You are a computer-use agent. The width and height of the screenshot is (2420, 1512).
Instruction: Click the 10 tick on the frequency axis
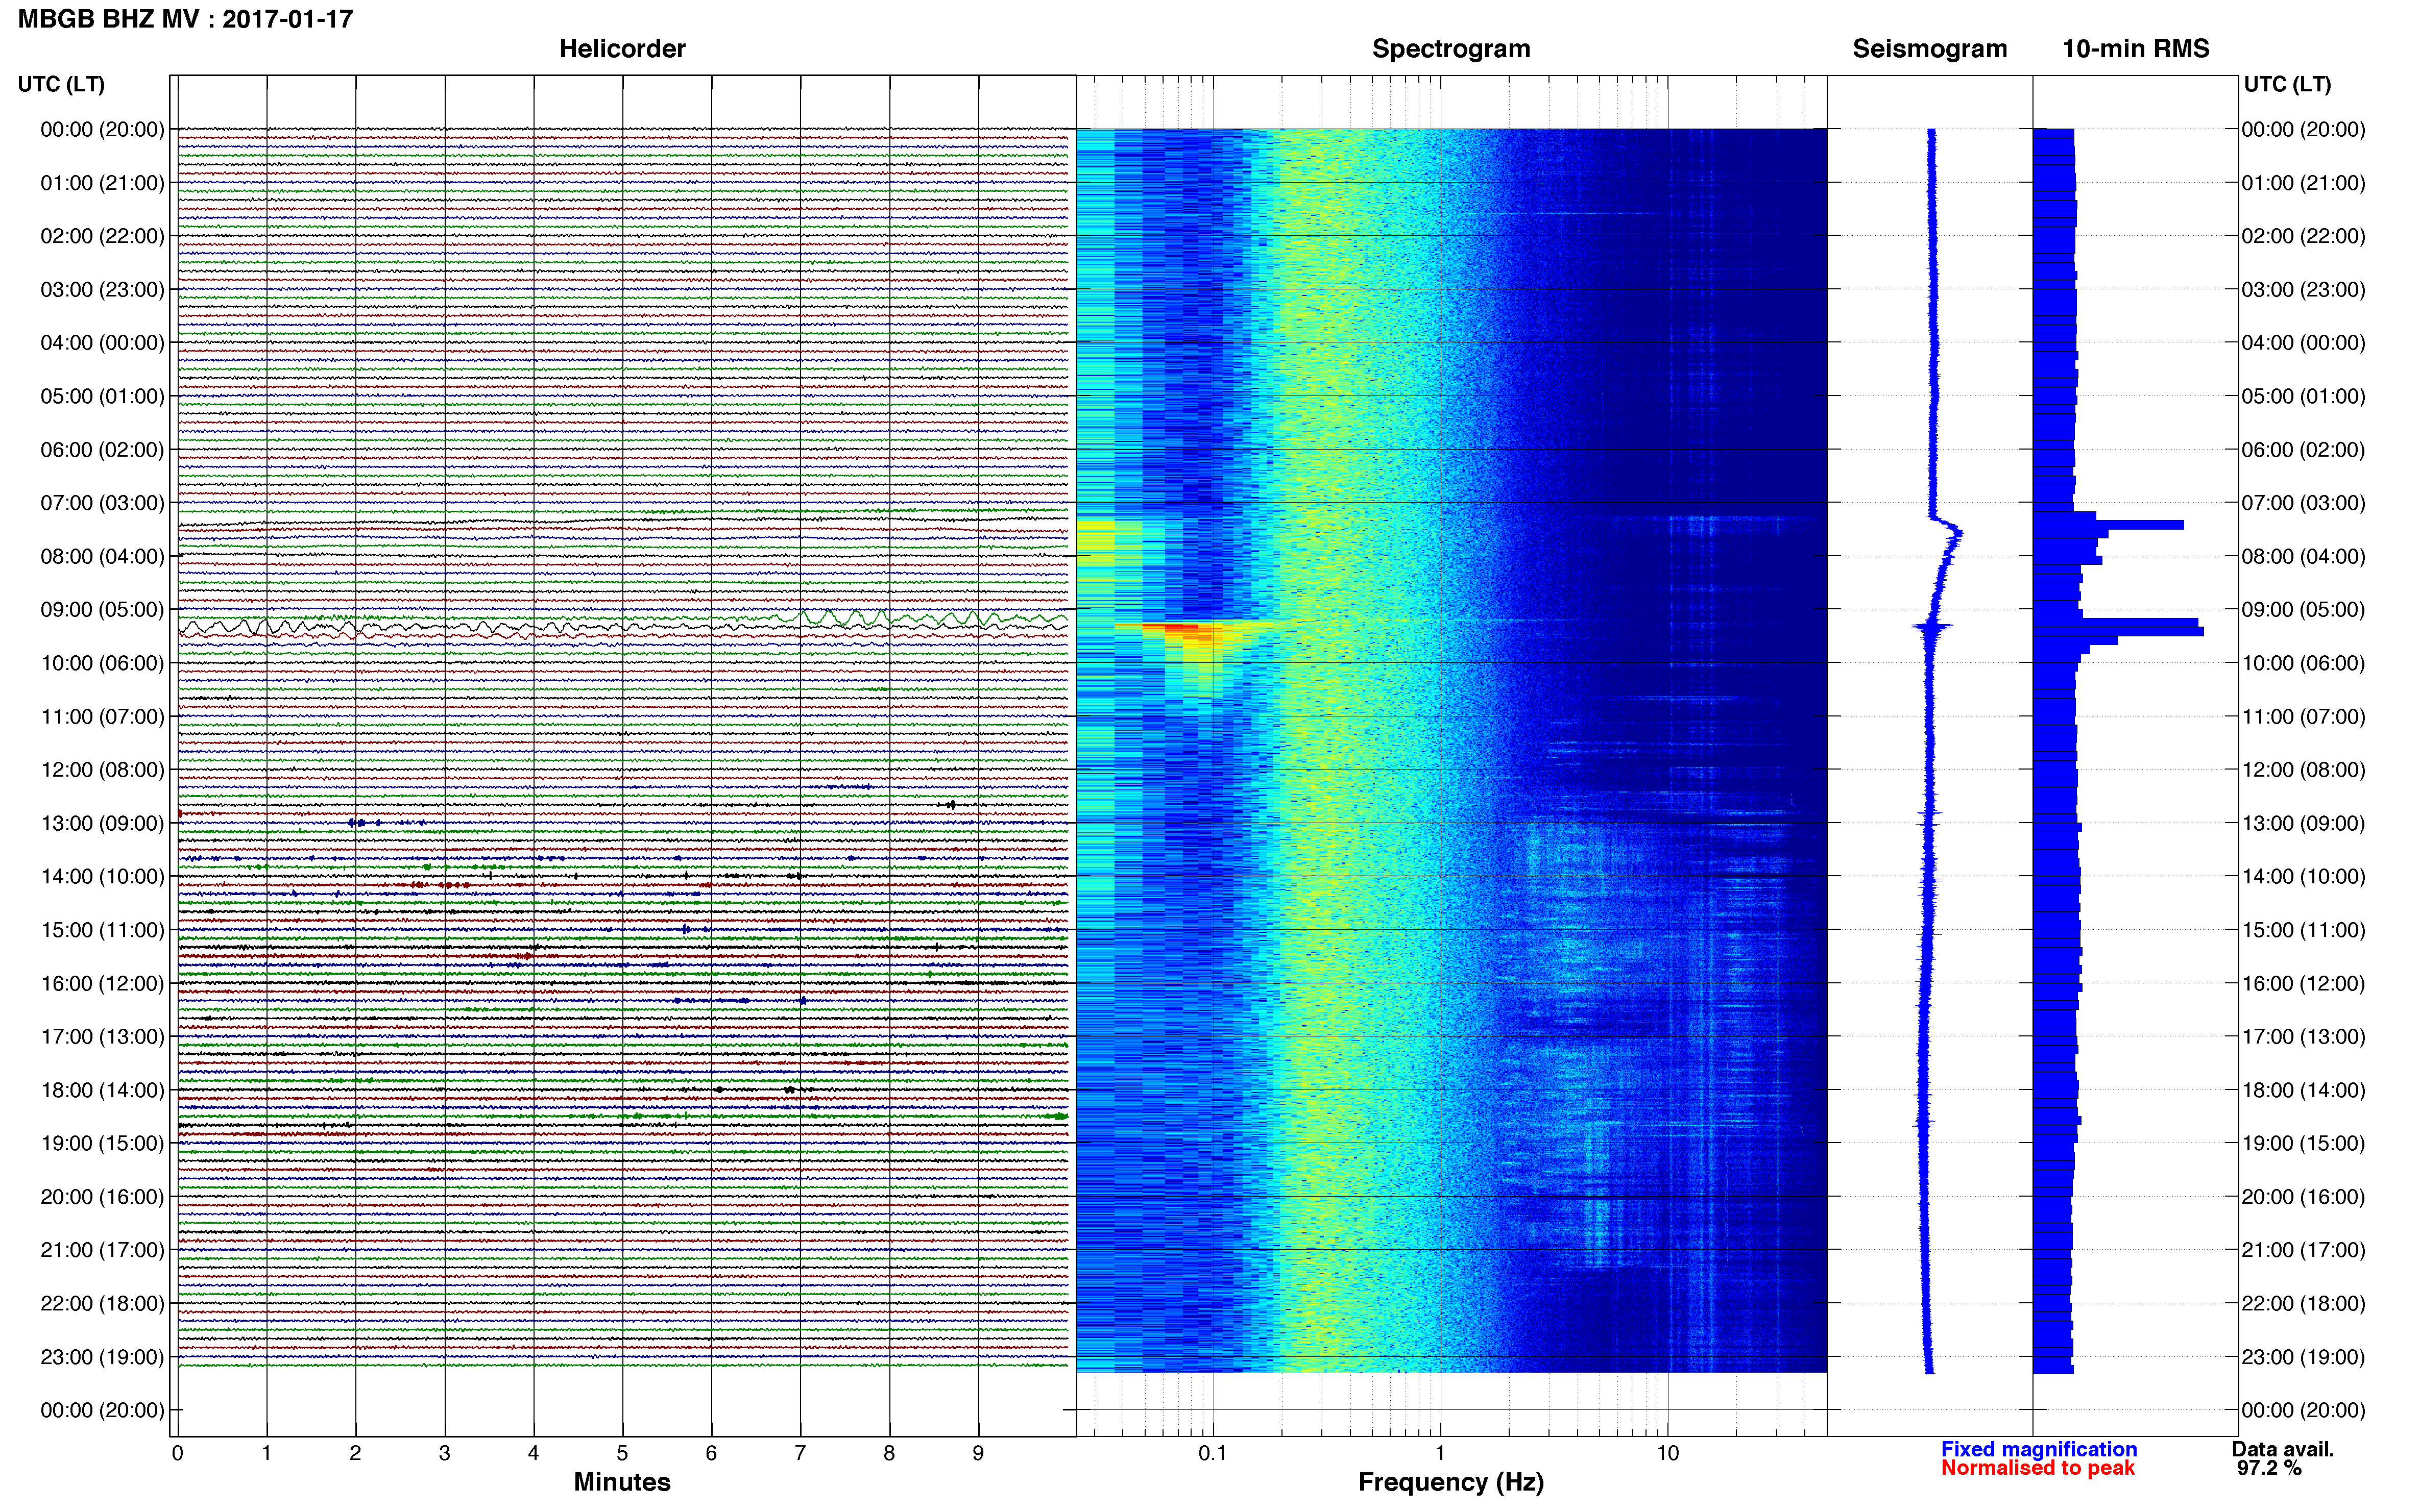[x=1667, y=1454]
